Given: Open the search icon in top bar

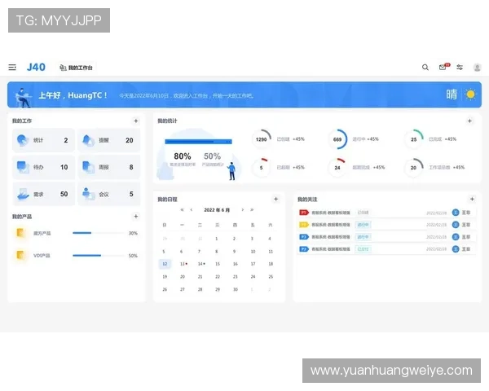Looking at the screenshot, I should click(x=425, y=68).
